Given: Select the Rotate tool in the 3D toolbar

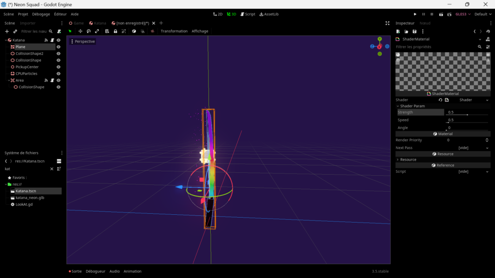Looking at the screenshot, I should coord(89,31).
